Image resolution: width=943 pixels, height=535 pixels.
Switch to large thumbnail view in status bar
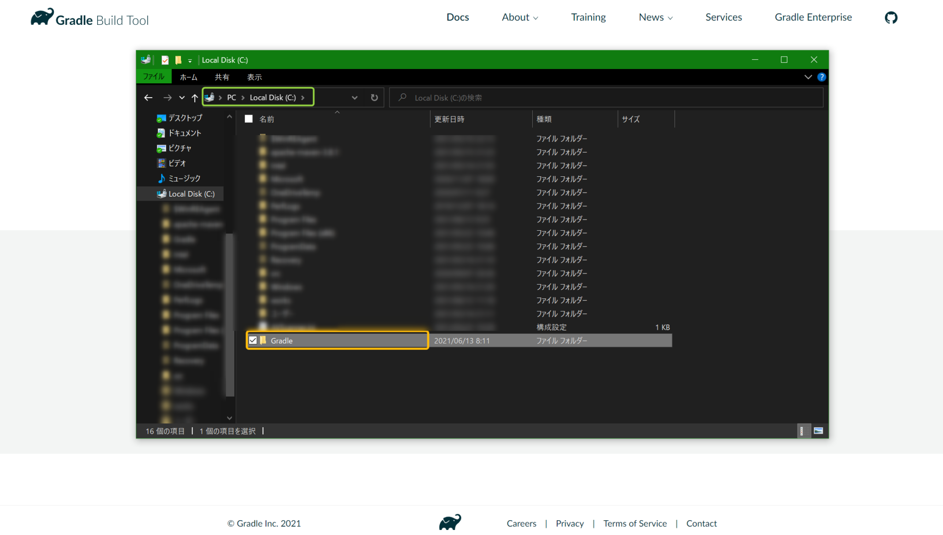coord(819,431)
